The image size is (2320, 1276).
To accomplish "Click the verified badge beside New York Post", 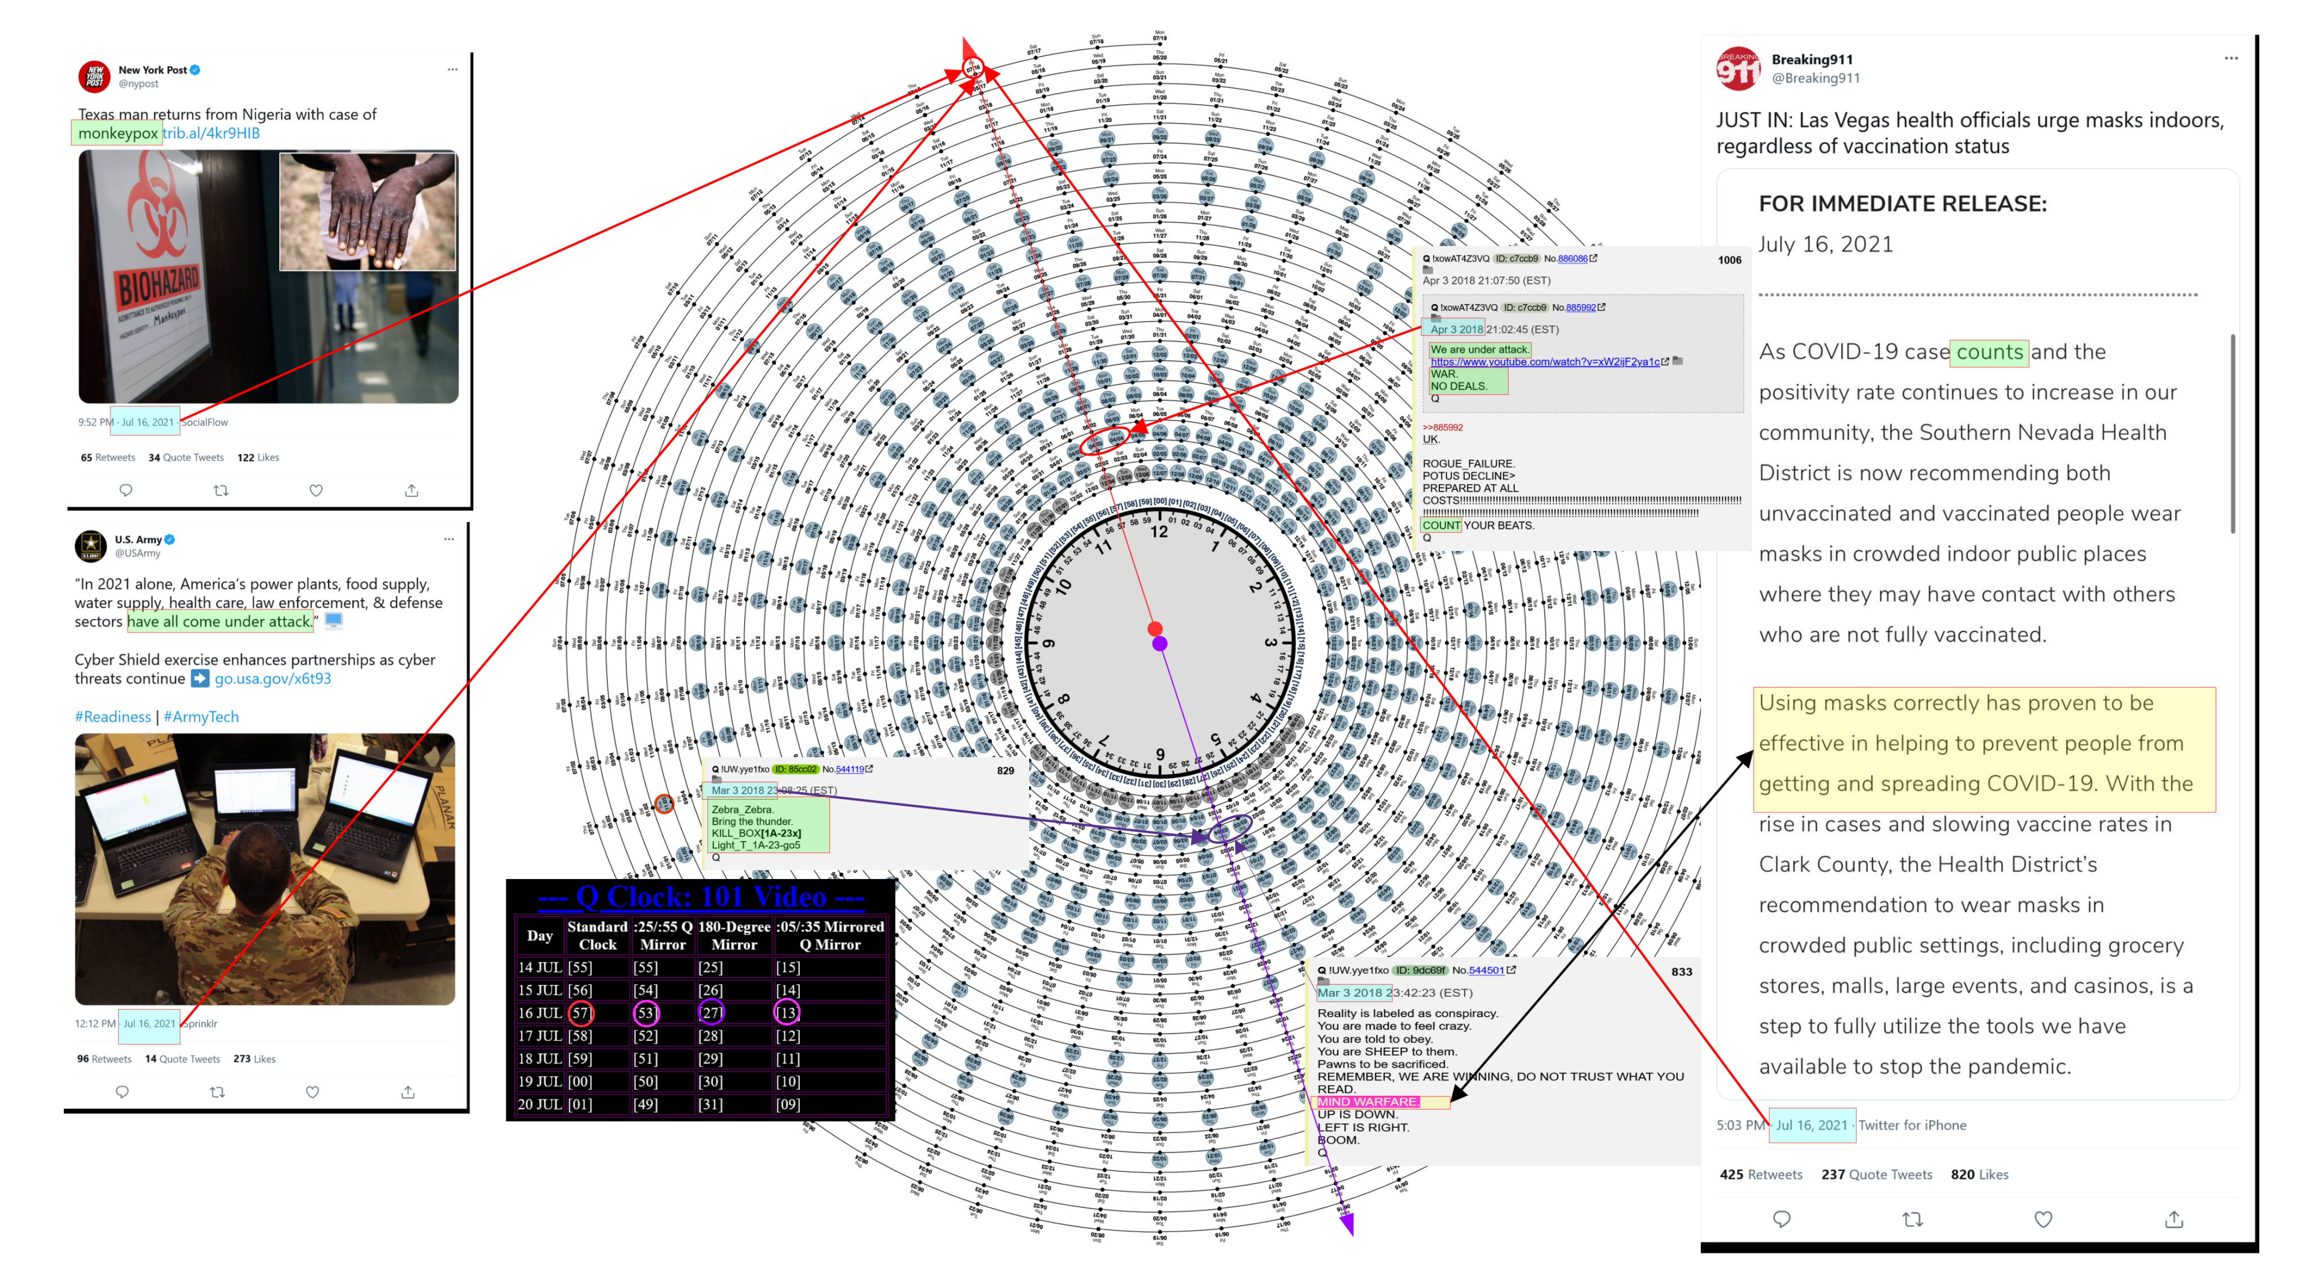I will pyautogui.click(x=195, y=69).
